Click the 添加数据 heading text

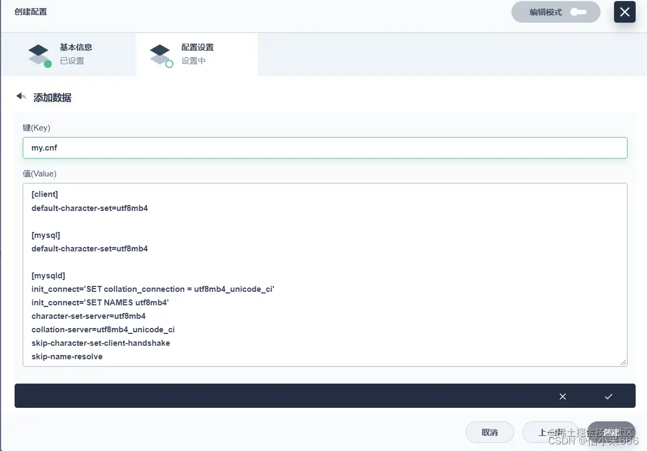52,98
